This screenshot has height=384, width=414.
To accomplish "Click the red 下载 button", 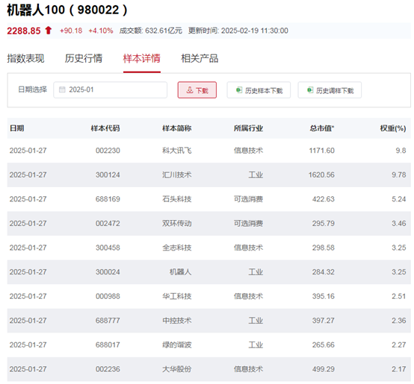I will point(197,90).
